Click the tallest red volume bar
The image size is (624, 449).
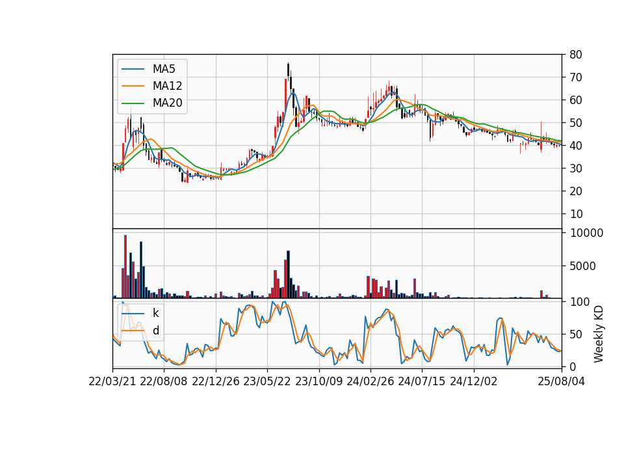click(125, 266)
